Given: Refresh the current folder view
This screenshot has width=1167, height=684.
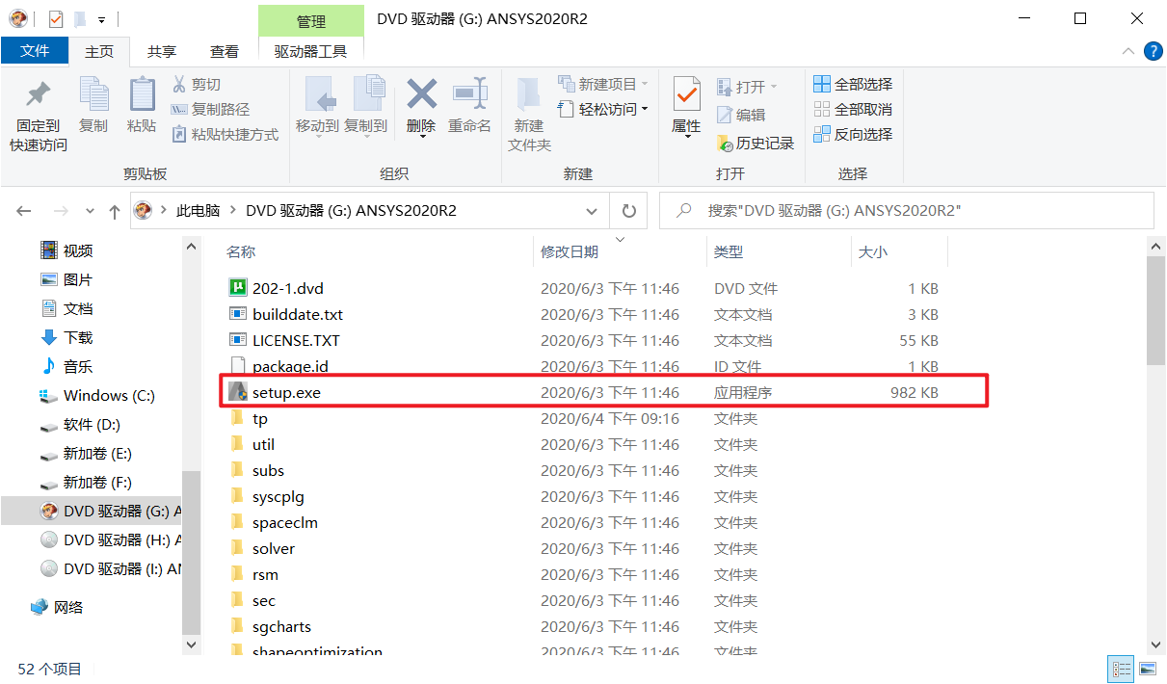Looking at the screenshot, I should [628, 211].
